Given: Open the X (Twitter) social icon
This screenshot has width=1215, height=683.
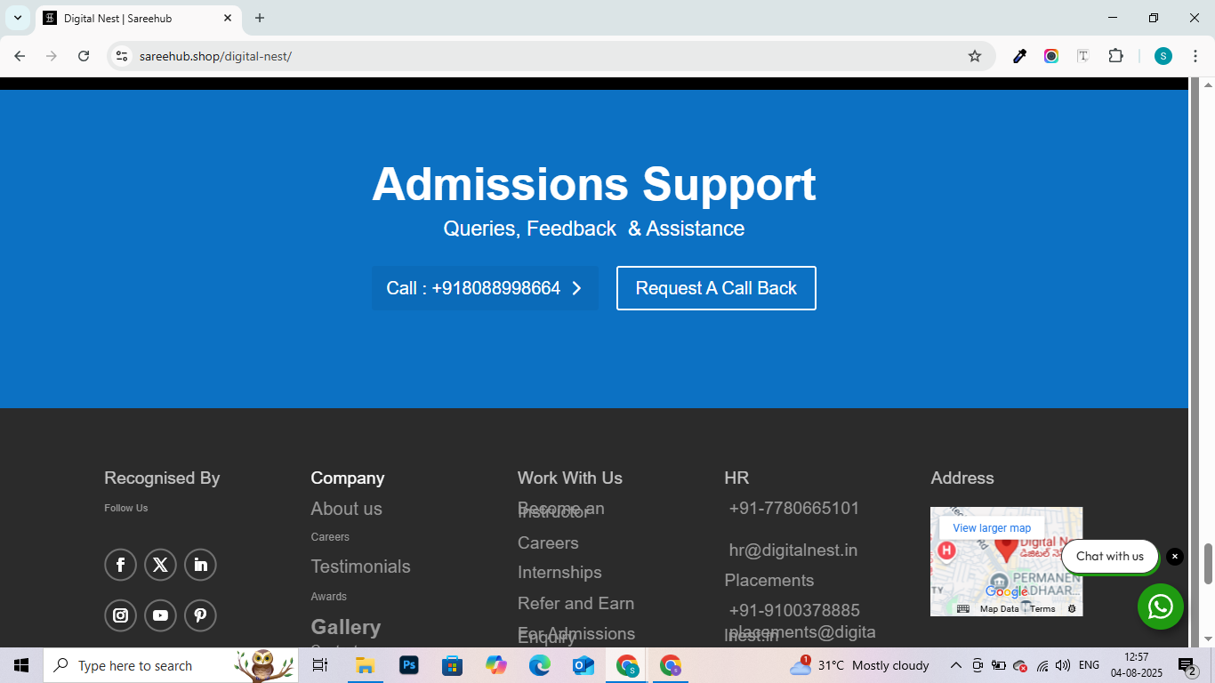Looking at the screenshot, I should (160, 565).
